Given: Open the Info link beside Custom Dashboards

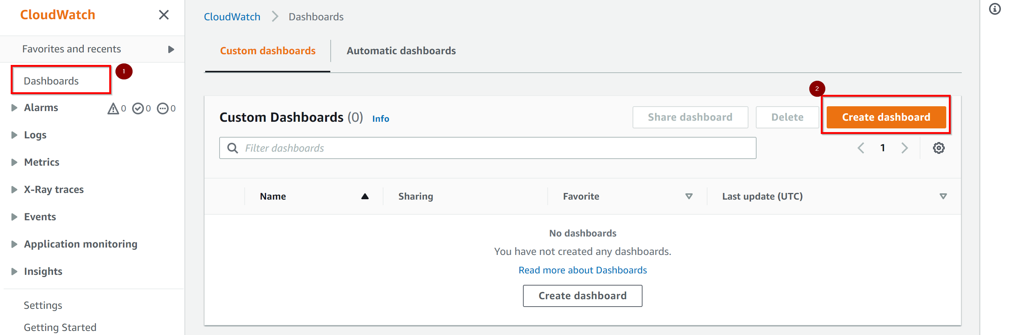Looking at the screenshot, I should click(380, 118).
